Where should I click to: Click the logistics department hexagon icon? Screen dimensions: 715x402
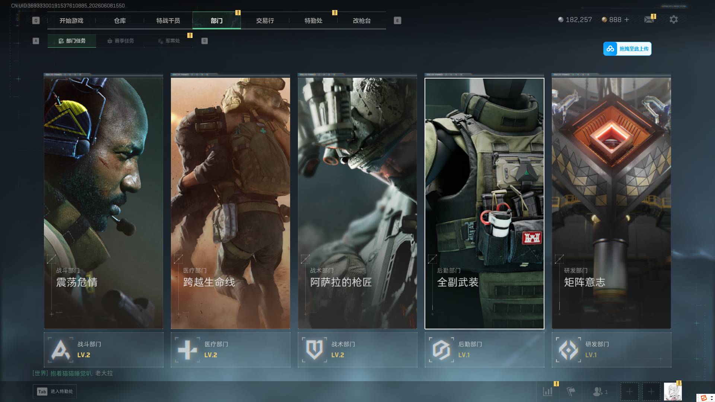tap(441, 350)
